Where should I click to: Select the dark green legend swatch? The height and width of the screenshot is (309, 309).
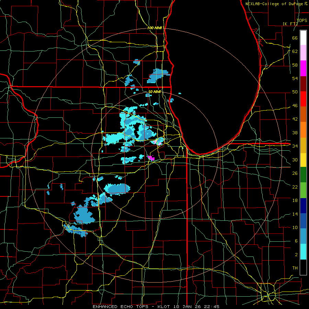click(303, 175)
